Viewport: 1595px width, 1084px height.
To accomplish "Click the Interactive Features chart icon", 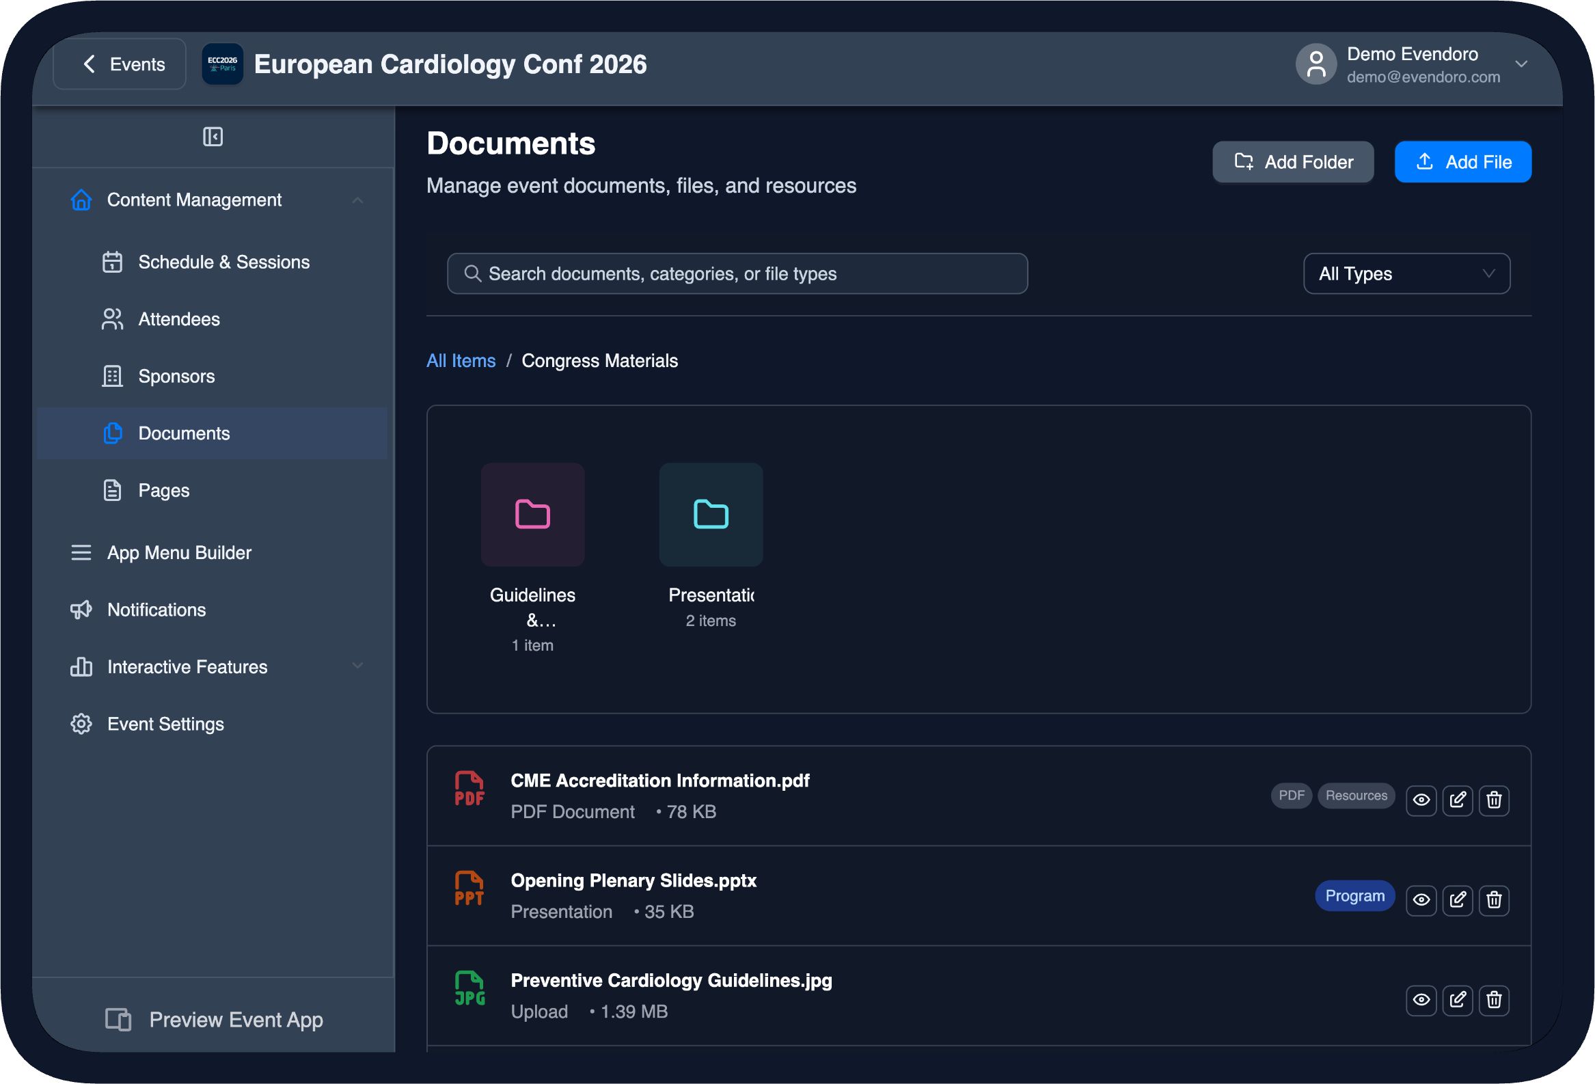I will point(81,666).
